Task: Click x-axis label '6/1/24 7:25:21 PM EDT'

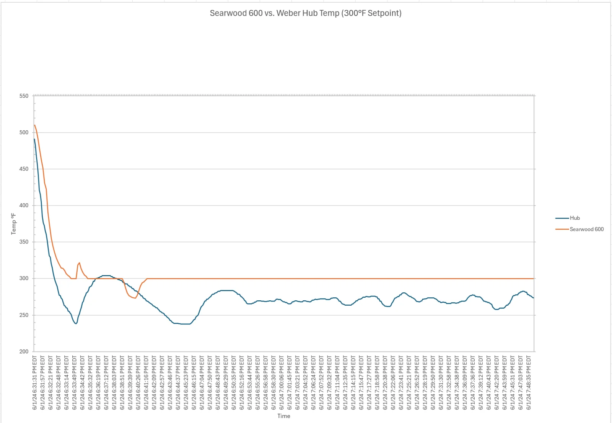Action: pyautogui.click(x=409, y=383)
